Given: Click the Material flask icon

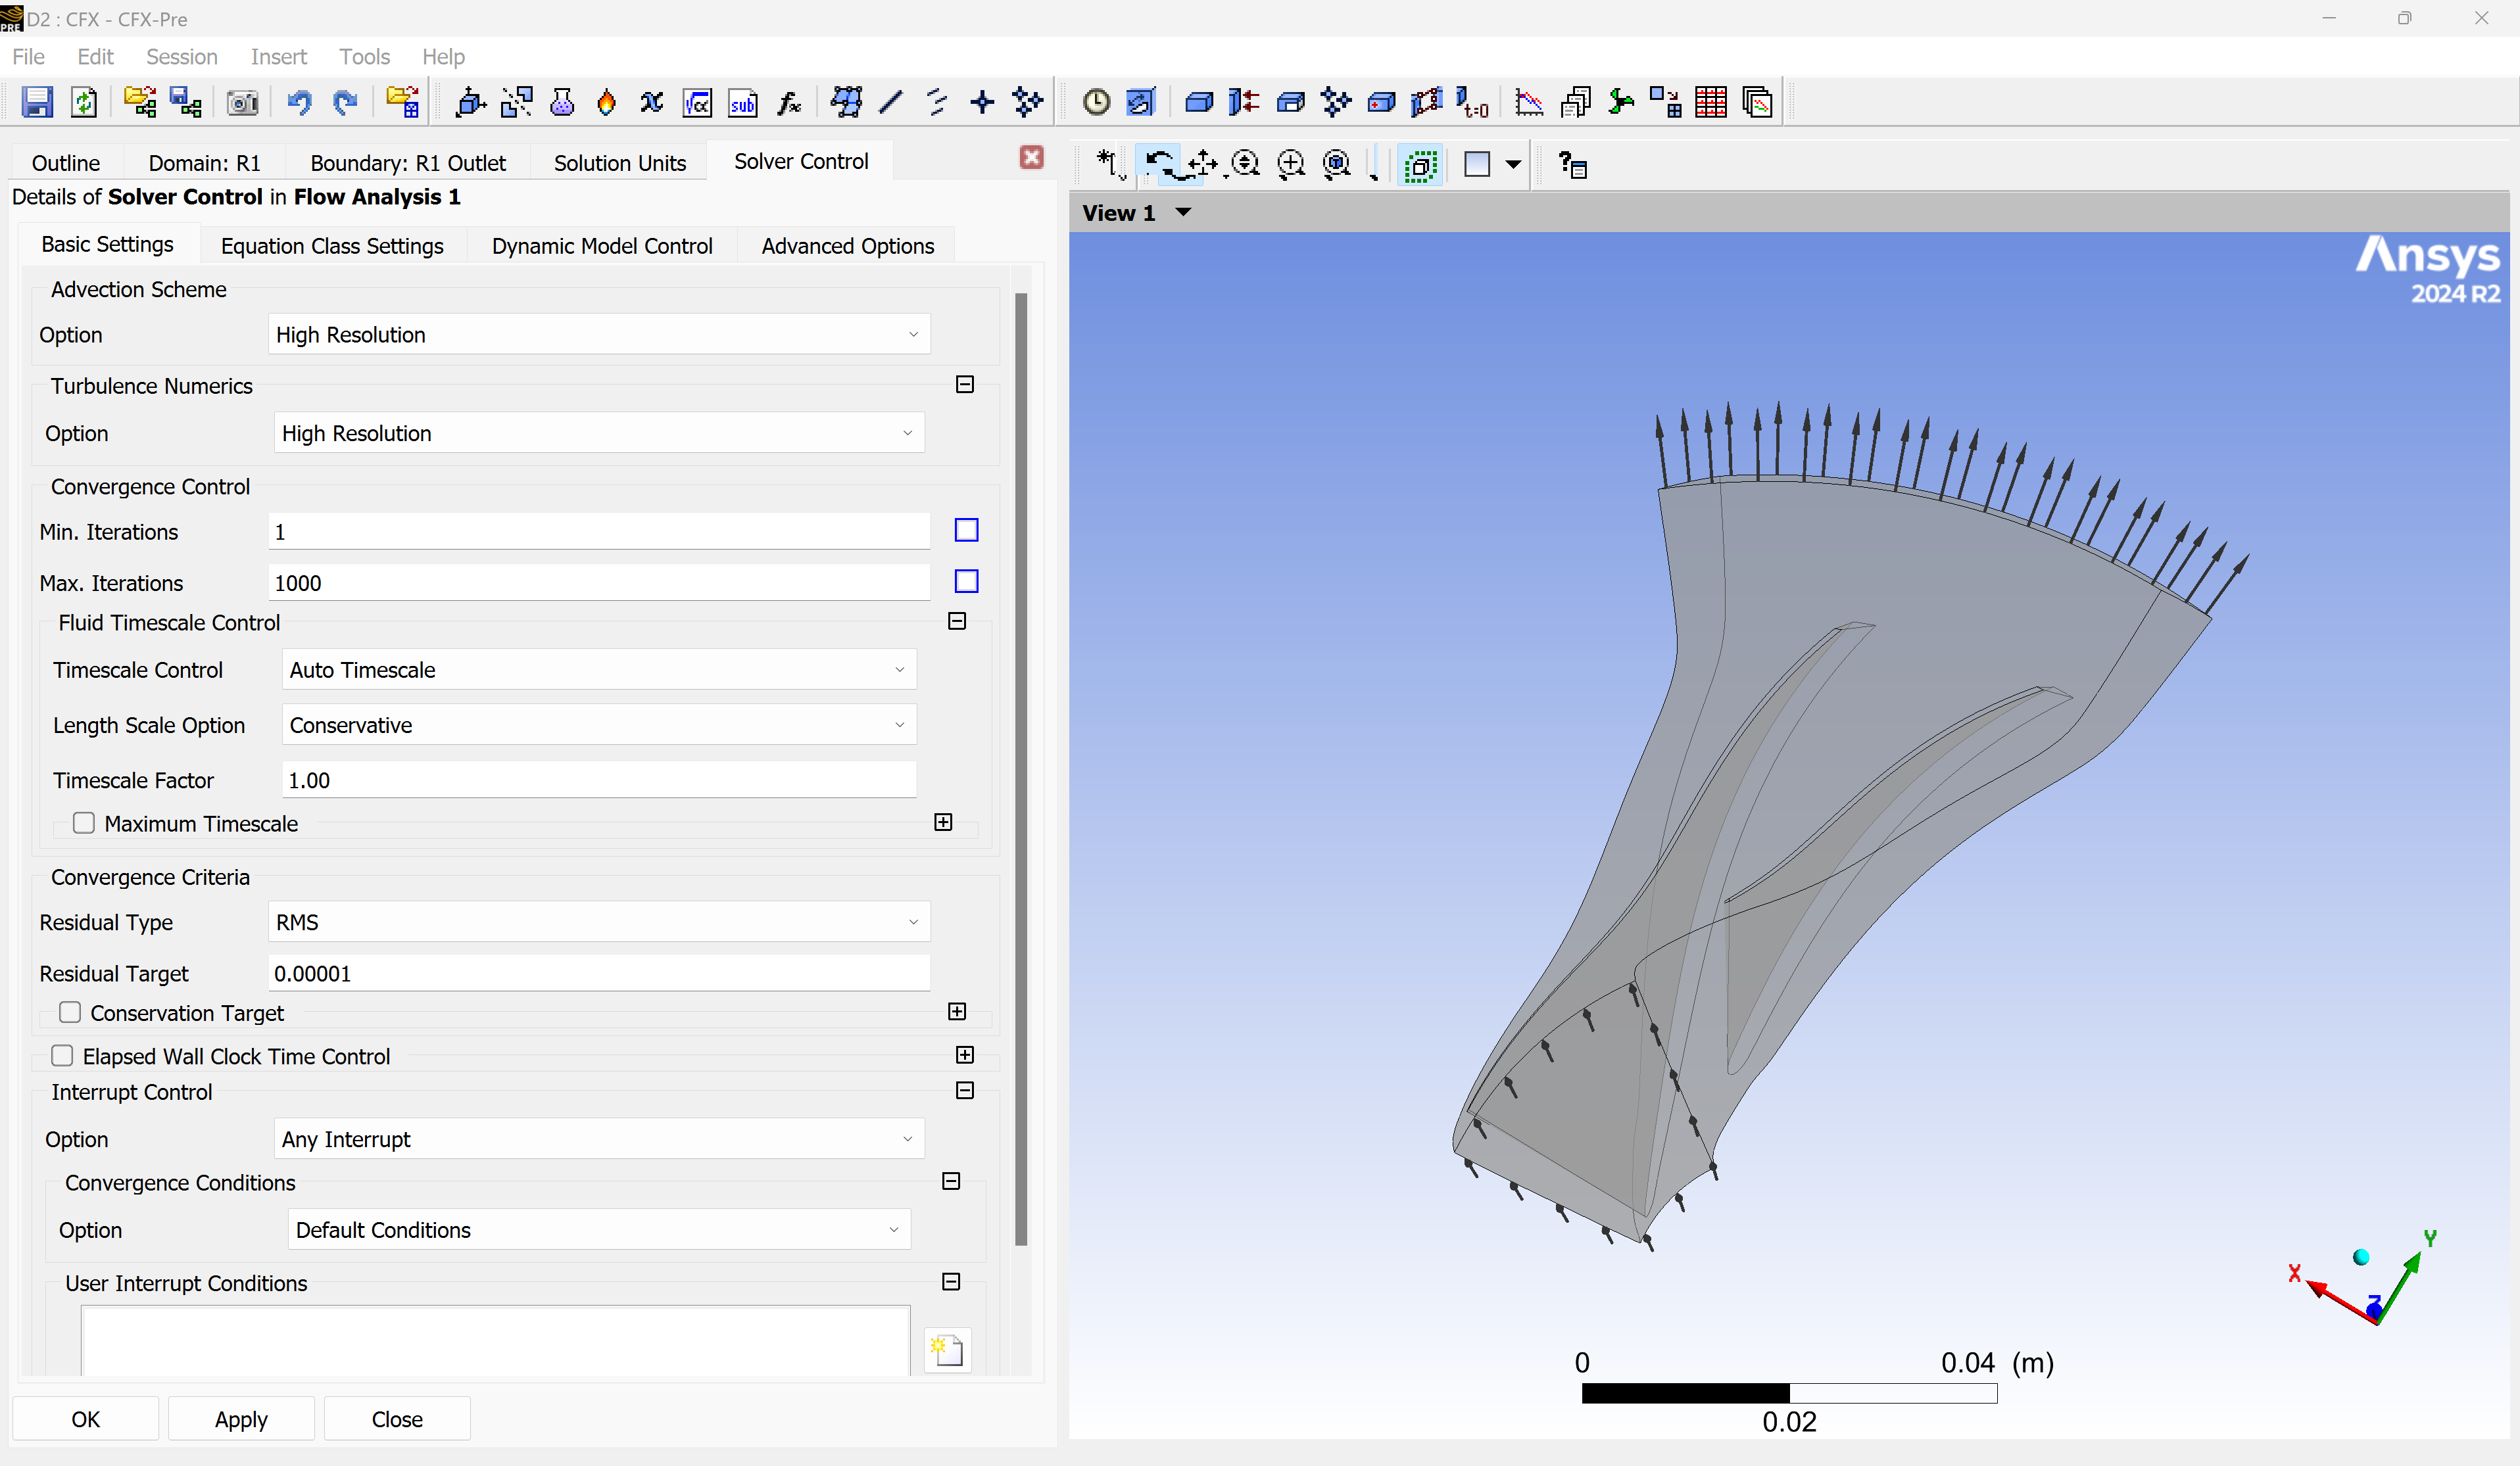Looking at the screenshot, I should tap(562, 102).
